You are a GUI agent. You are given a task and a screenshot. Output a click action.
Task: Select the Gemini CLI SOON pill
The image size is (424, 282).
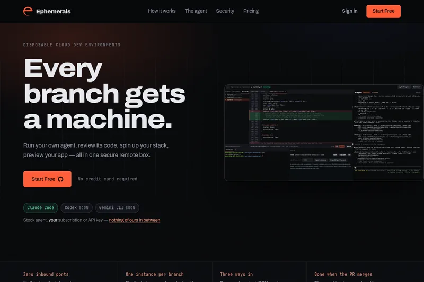click(x=117, y=207)
